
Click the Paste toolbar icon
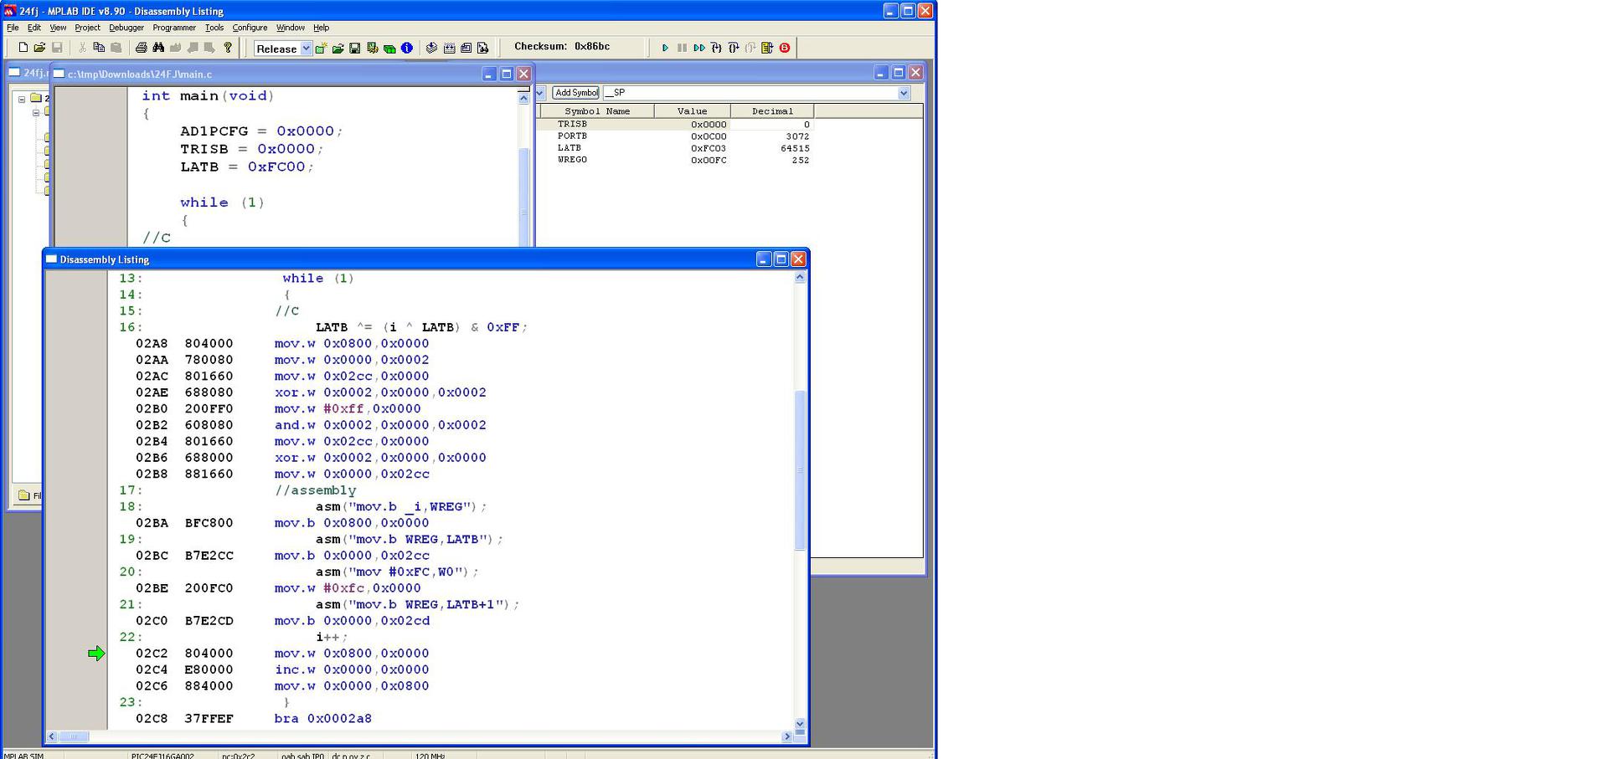(x=116, y=48)
